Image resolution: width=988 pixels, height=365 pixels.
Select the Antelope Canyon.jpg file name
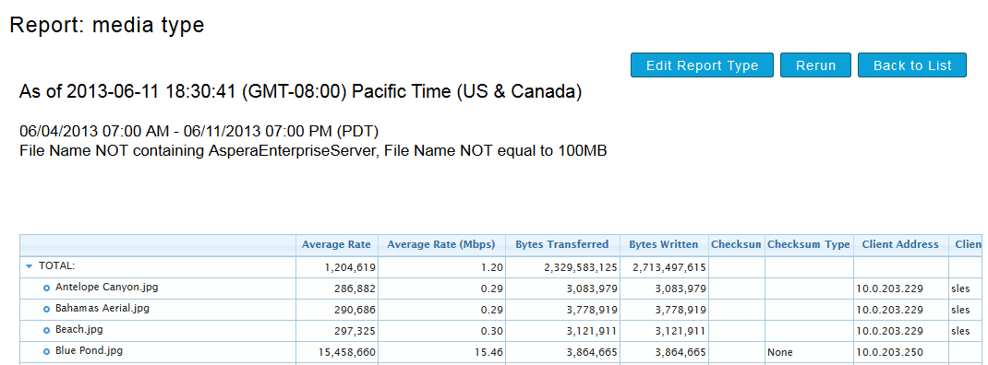click(x=106, y=288)
